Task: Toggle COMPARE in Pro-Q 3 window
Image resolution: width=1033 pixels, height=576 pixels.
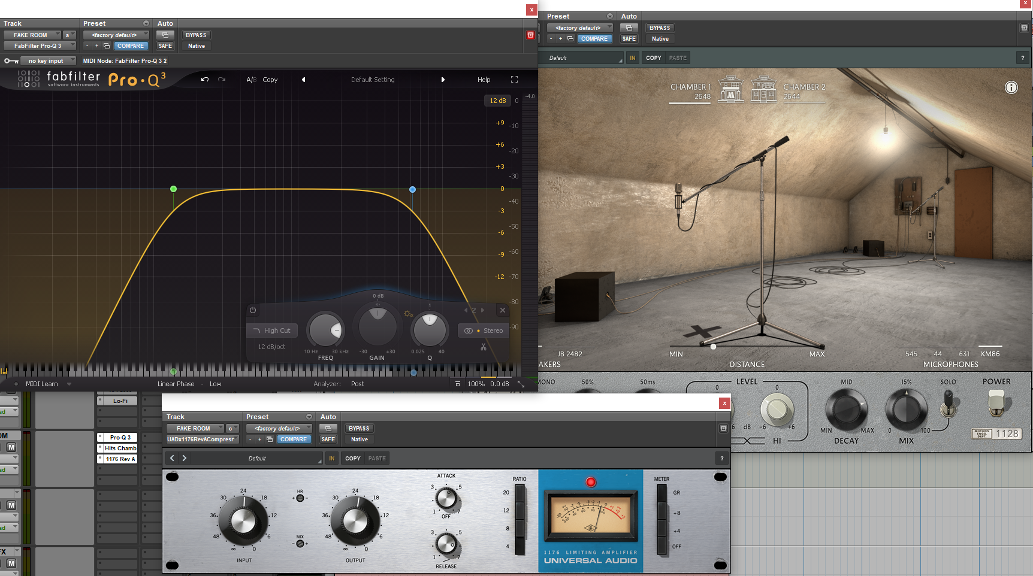Action: pyautogui.click(x=131, y=46)
